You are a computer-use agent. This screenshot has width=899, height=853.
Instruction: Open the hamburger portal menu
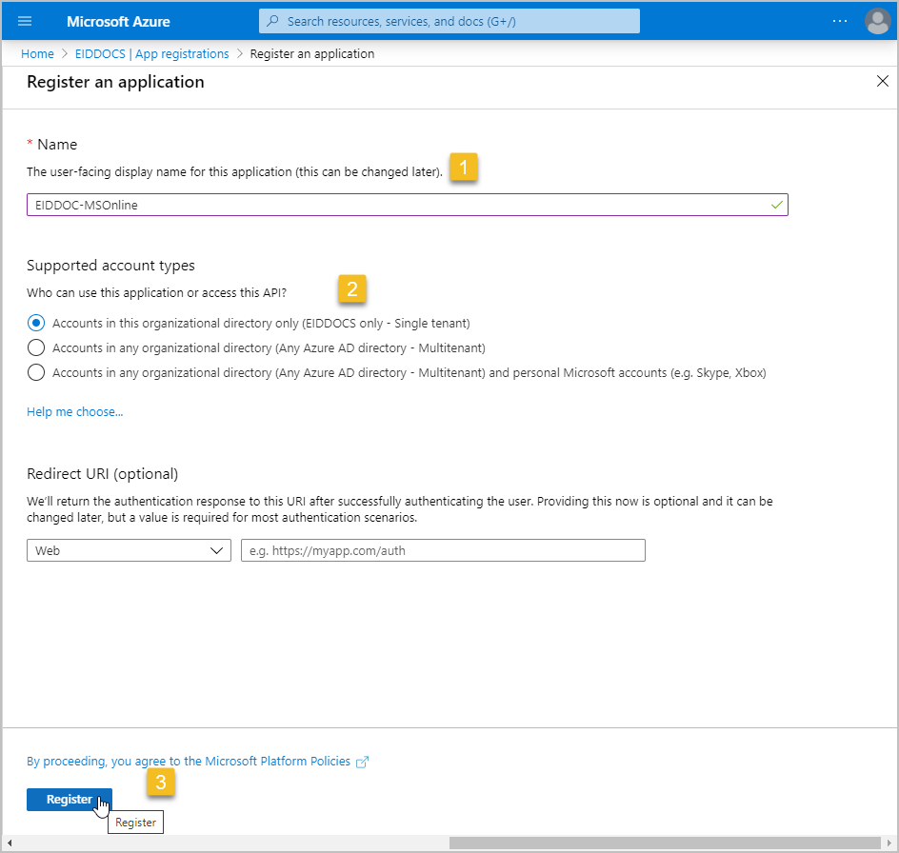26,21
